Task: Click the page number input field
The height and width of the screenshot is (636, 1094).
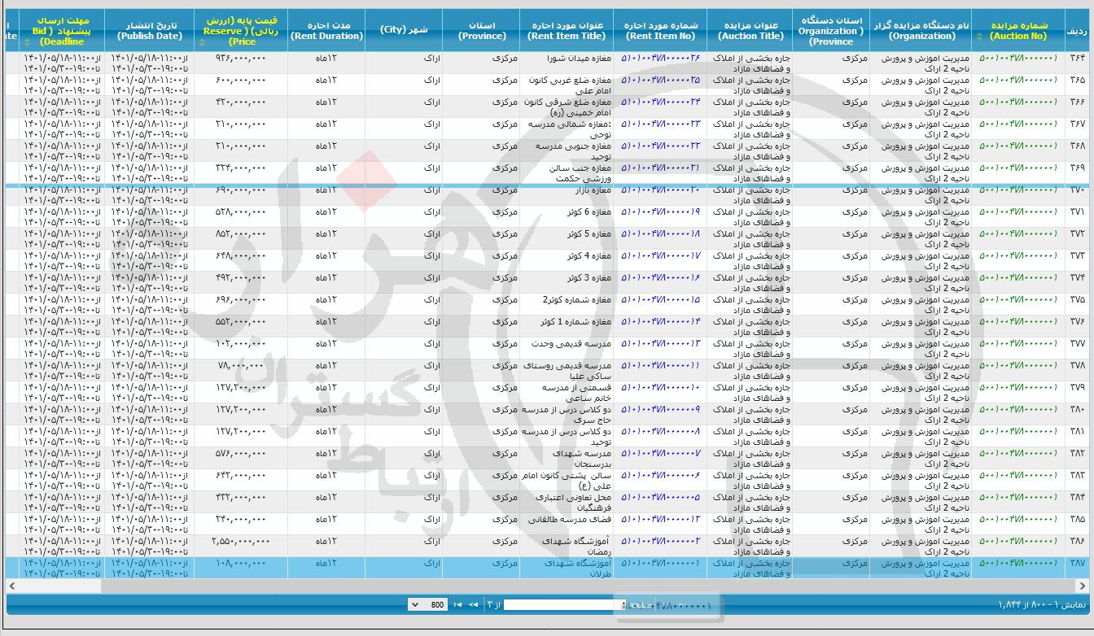Action: pos(564,604)
